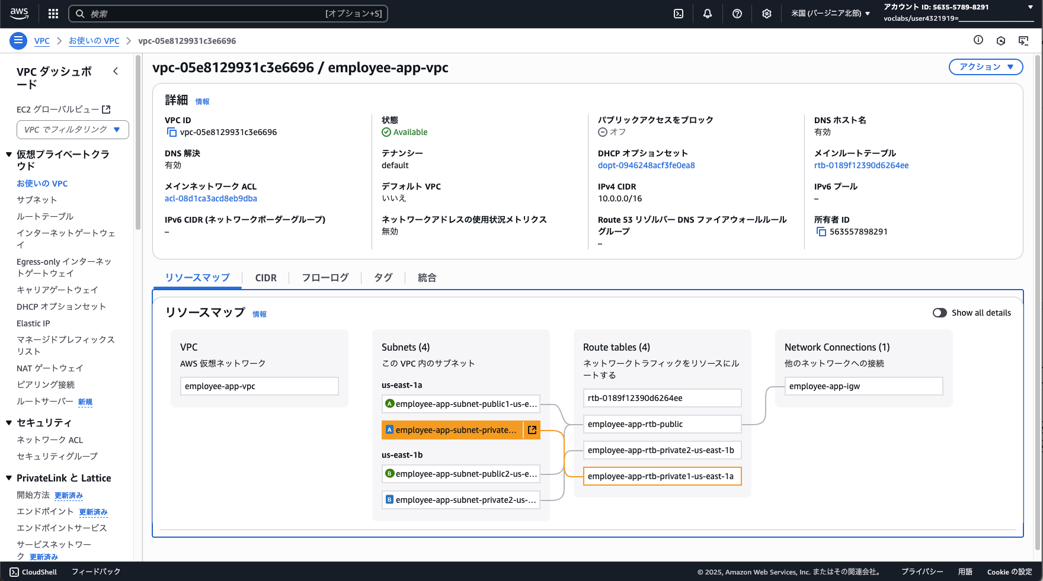The height and width of the screenshot is (581, 1043).
Task: Open the region selector dropdown
Action: [831, 14]
